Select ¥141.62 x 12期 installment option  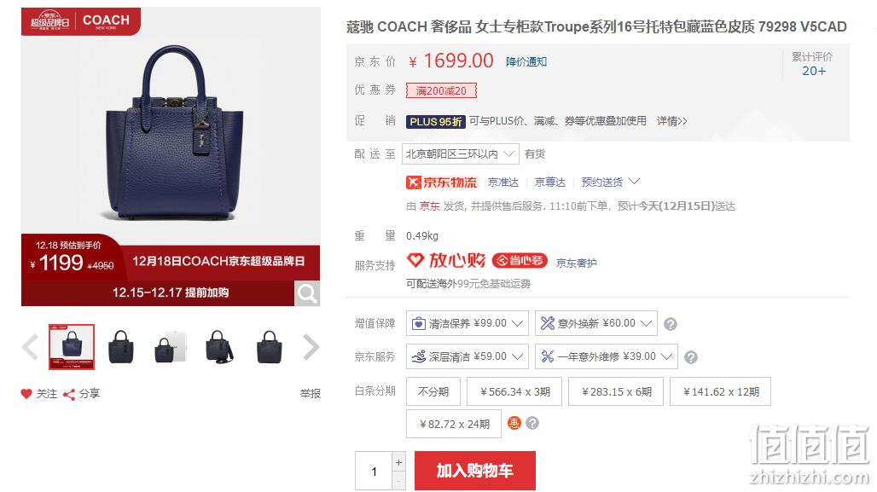pyautogui.click(x=720, y=391)
